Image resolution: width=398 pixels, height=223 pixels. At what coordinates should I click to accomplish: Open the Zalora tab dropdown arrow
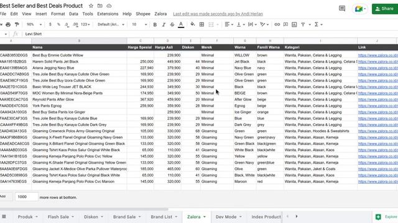(x=205, y=217)
